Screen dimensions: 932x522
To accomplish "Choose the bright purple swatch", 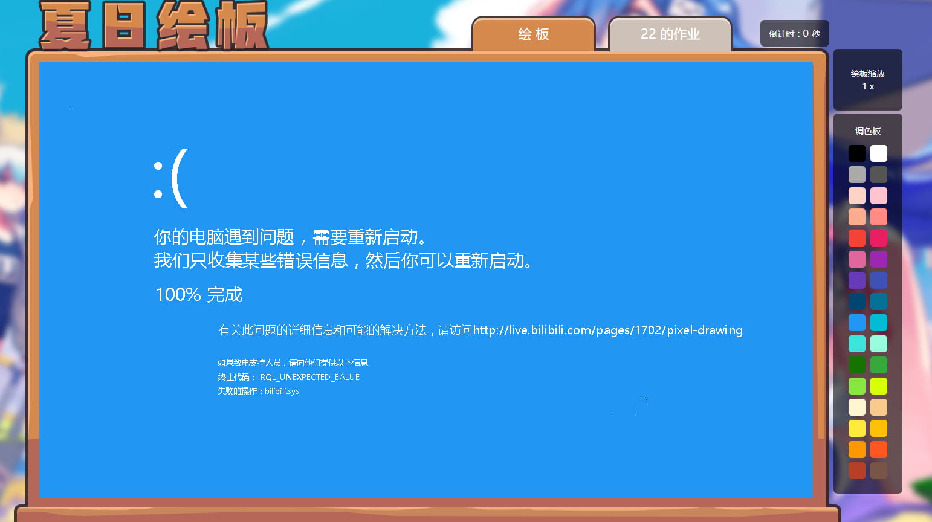I will click(879, 259).
